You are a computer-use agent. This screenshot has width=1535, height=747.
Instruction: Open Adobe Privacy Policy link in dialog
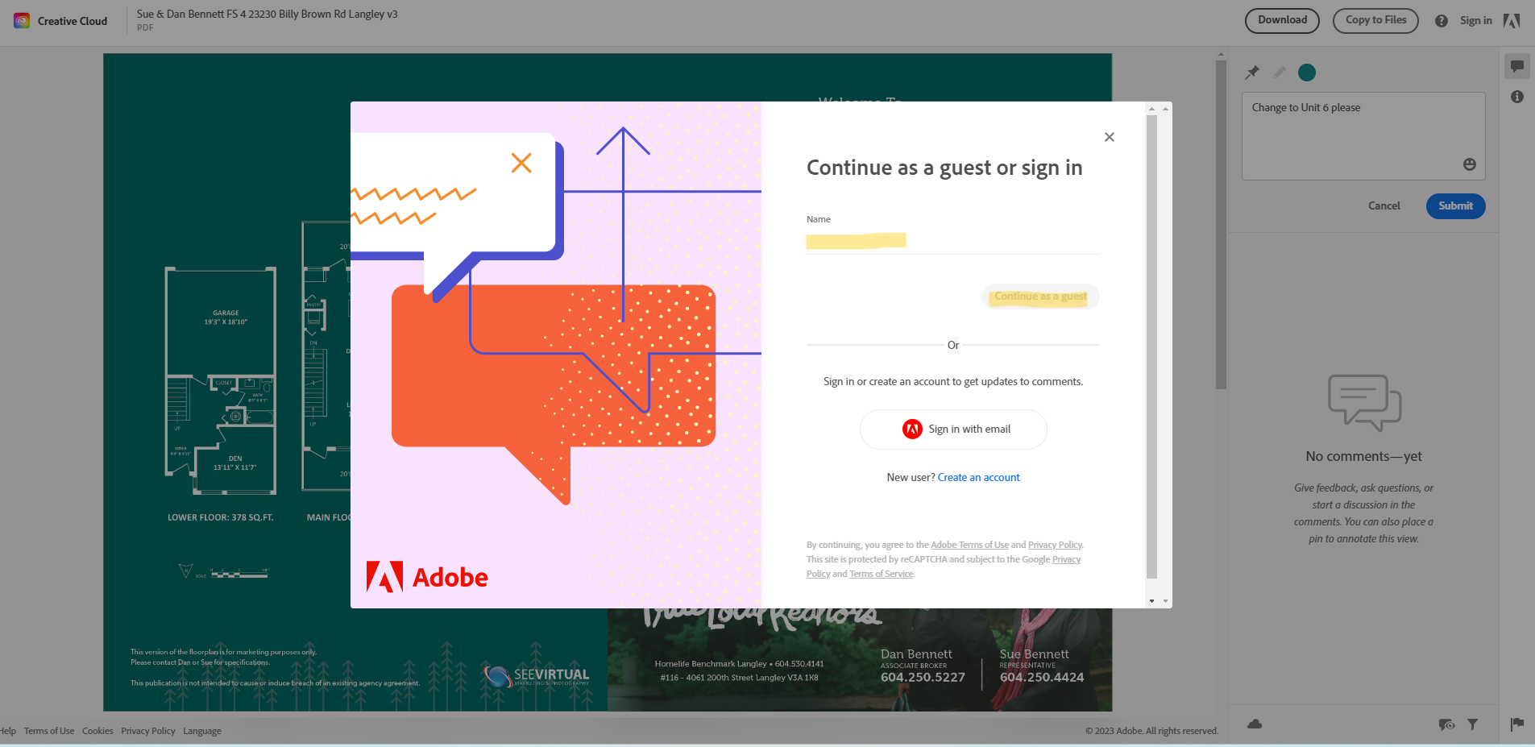tap(1055, 545)
